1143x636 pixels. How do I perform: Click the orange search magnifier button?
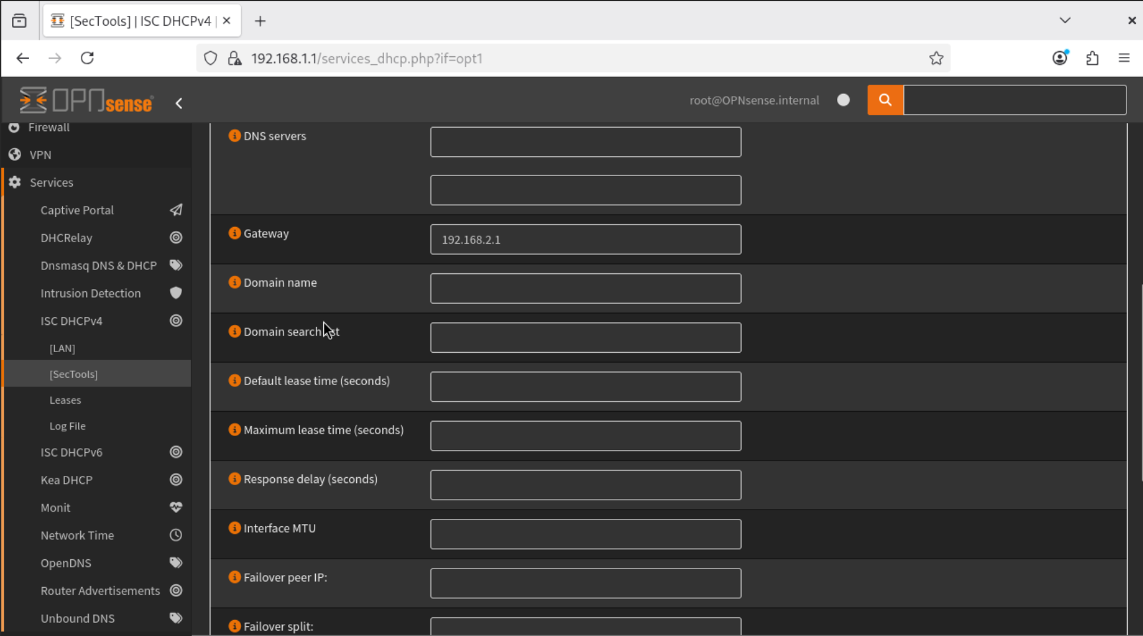point(885,100)
